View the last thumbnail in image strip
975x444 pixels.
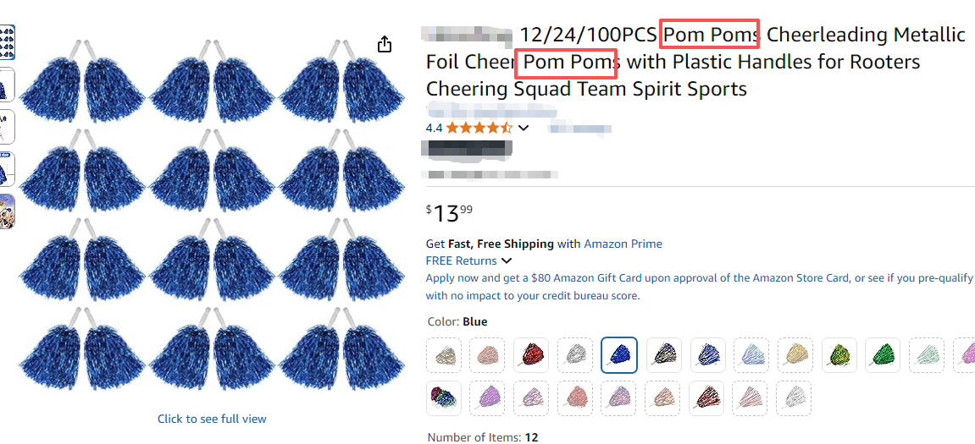click(x=7, y=211)
